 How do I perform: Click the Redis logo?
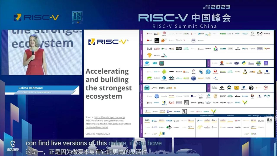(x=149, y=40)
